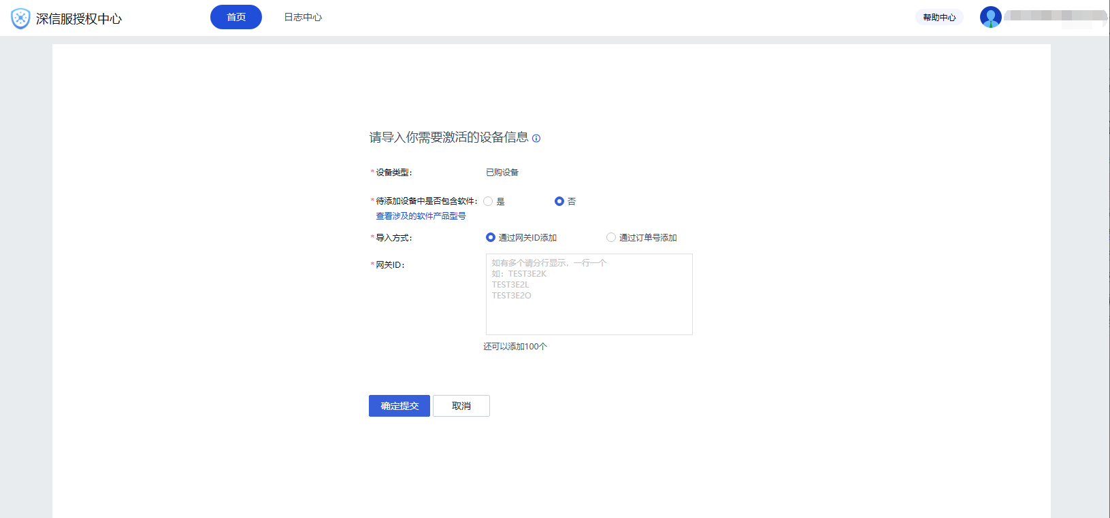Select the 否 radio button
The height and width of the screenshot is (518, 1110).
point(559,201)
